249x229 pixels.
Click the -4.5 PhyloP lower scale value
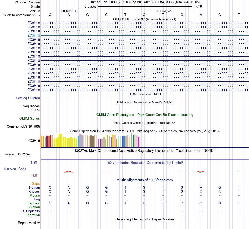[x=34, y=176]
